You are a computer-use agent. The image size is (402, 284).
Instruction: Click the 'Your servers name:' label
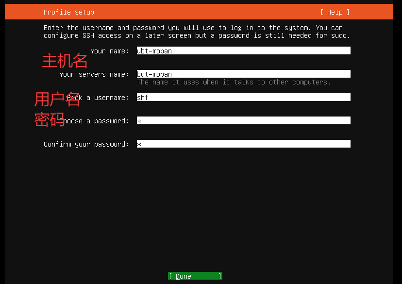[x=94, y=74]
